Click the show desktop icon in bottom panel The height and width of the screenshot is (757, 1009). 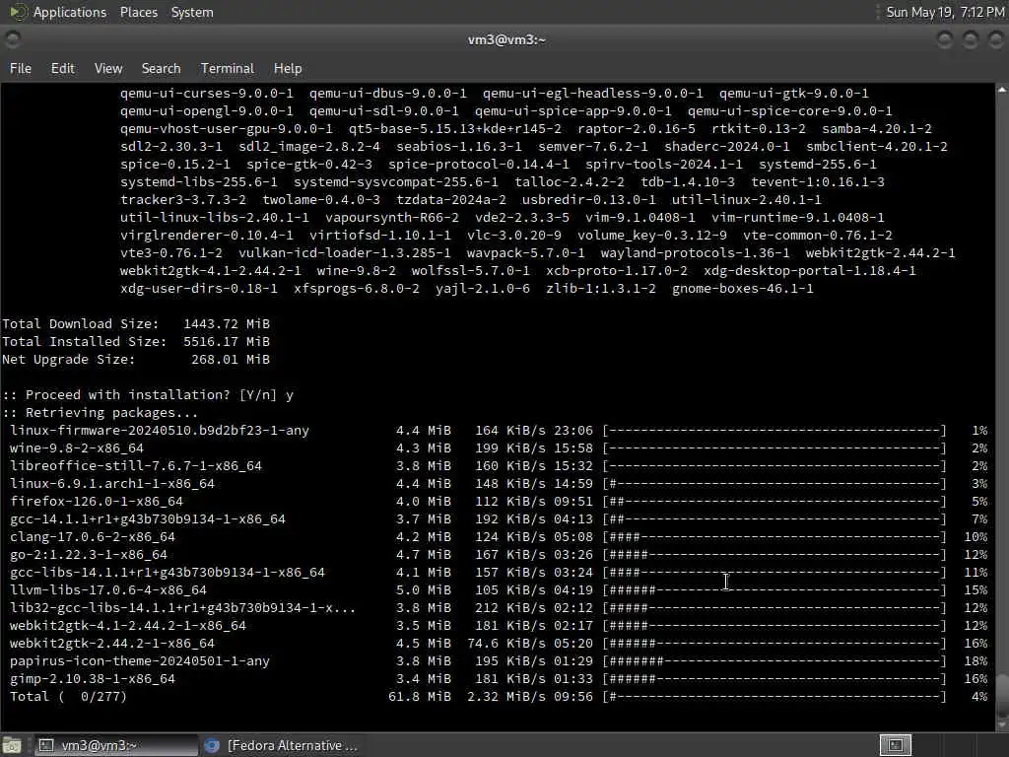click(x=12, y=745)
